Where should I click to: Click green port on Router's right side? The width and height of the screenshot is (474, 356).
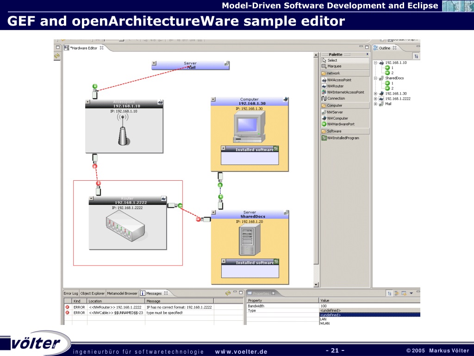180,206
